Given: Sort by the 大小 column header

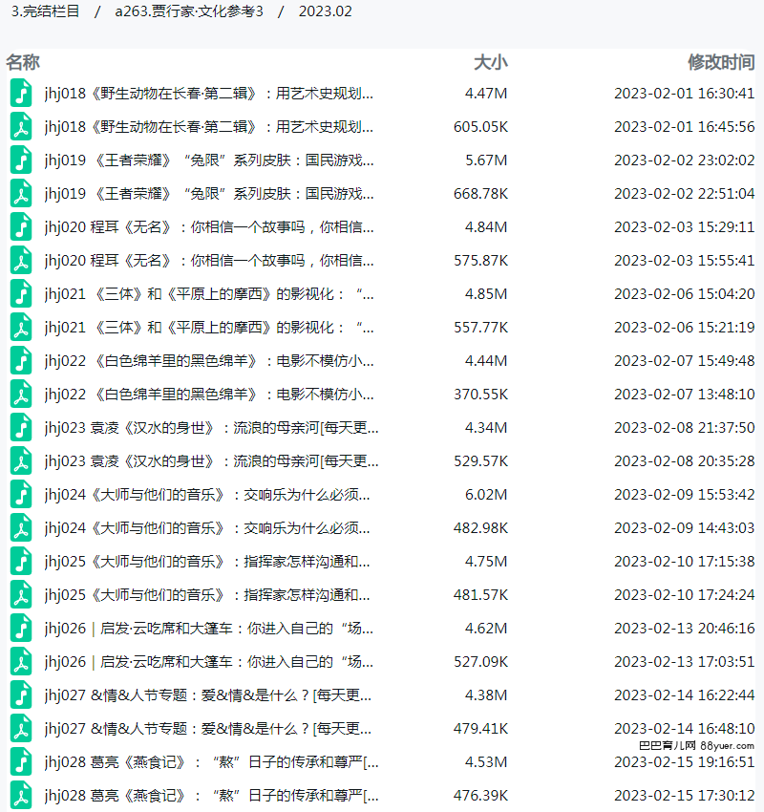Looking at the screenshot, I should tap(490, 62).
